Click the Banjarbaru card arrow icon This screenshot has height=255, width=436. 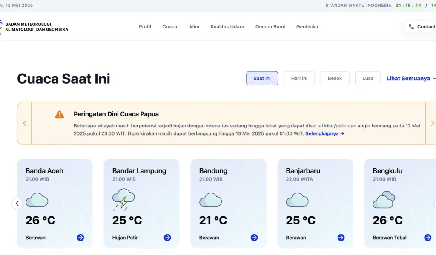tap(341, 238)
